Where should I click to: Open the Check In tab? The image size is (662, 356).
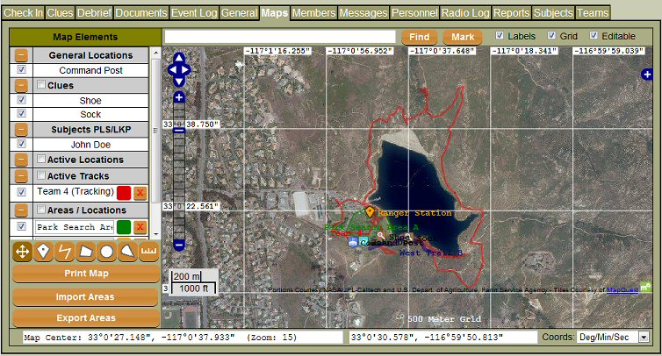click(x=23, y=12)
